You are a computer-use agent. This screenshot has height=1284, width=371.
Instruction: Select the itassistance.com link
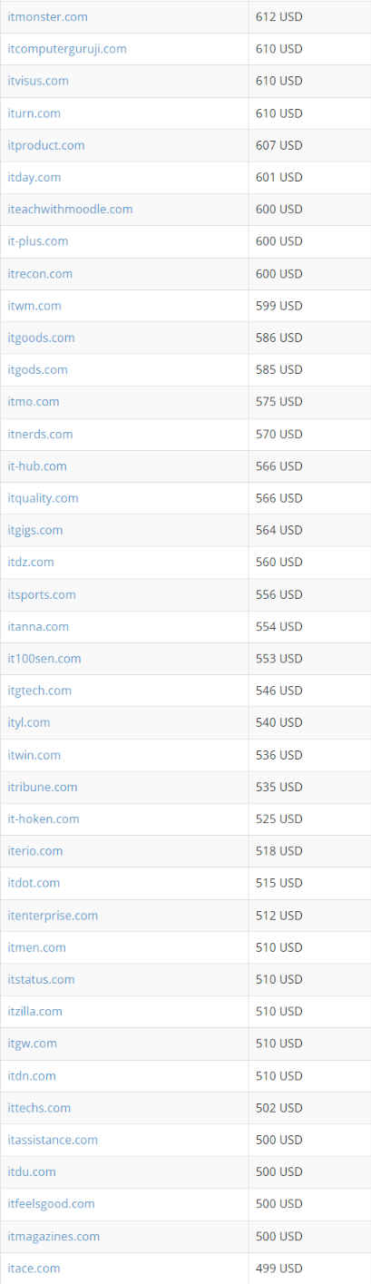(x=53, y=1140)
